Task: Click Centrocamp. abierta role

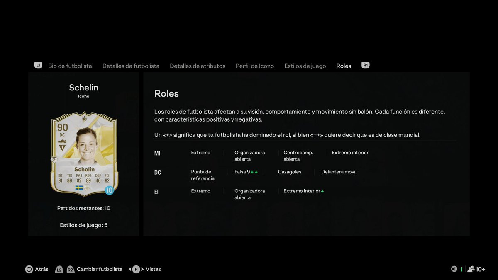Action: (x=298, y=156)
